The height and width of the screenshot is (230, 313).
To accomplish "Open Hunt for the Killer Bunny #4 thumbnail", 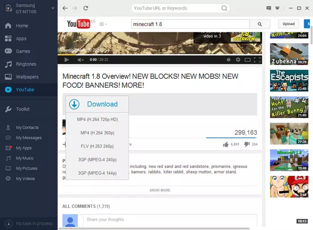I will (289, 107).
